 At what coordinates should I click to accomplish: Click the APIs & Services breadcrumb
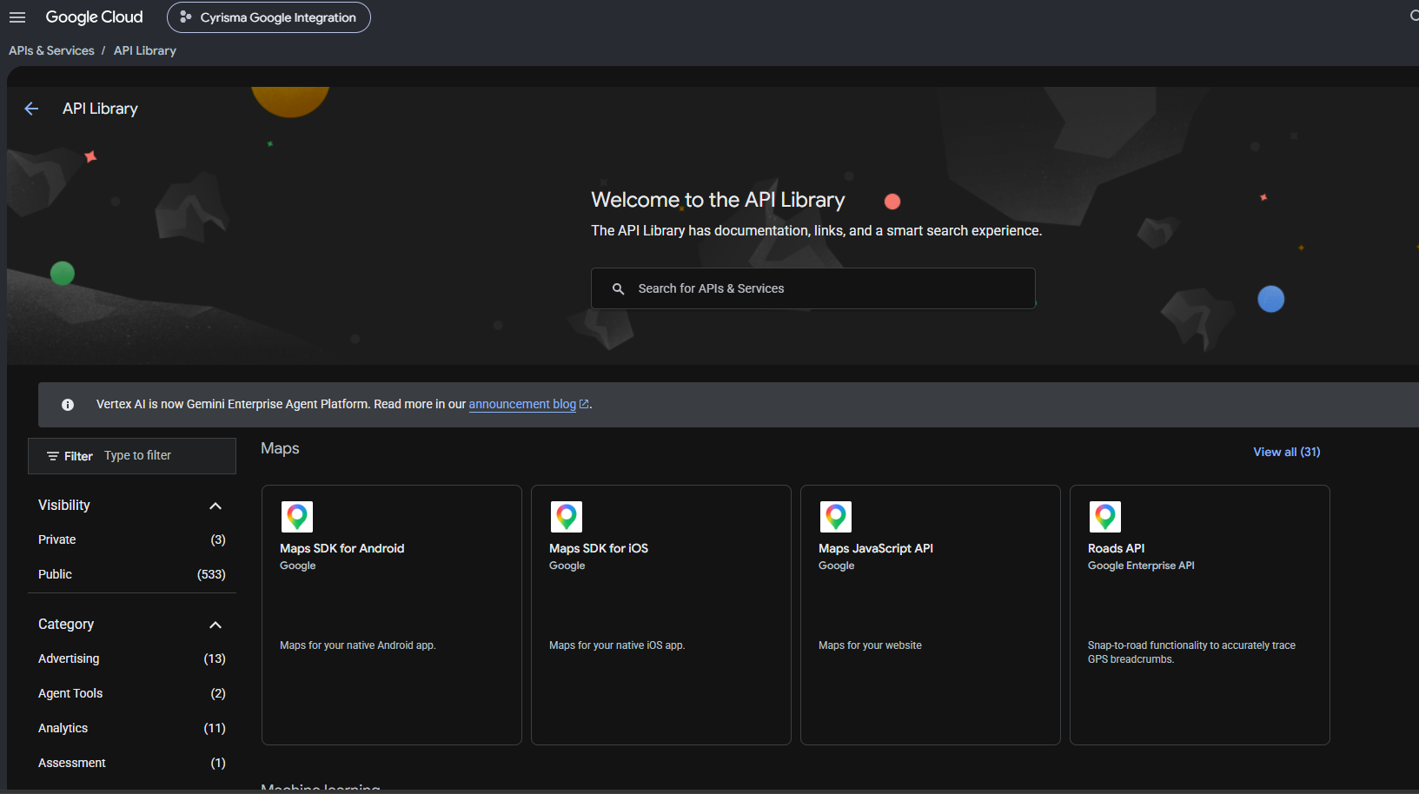(x=51, y=50)
